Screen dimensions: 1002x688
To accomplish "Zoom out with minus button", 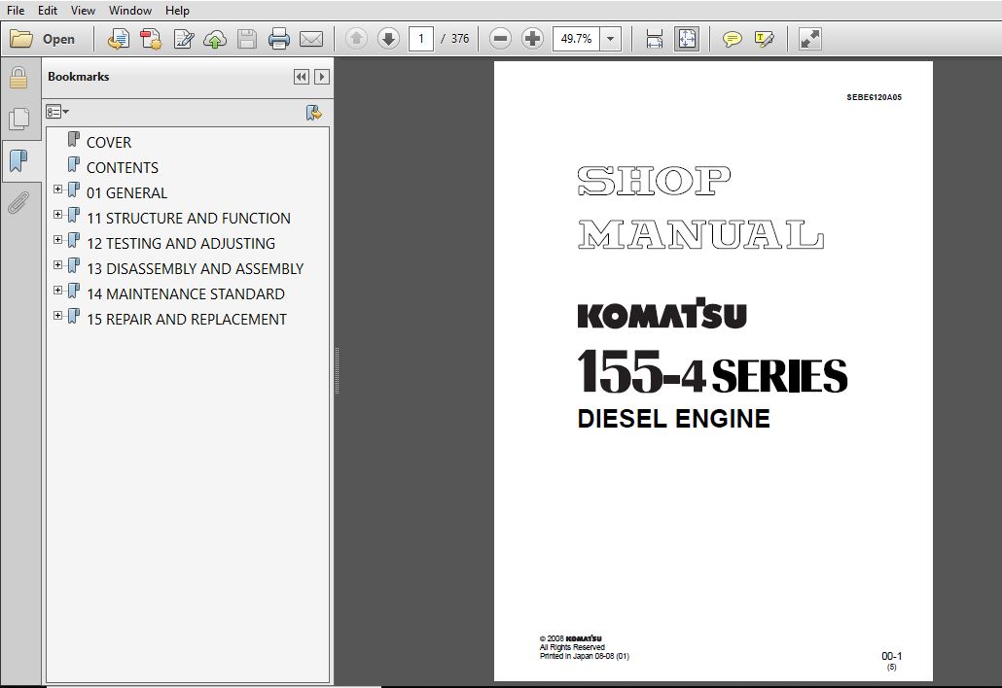I will coord(500,39).
